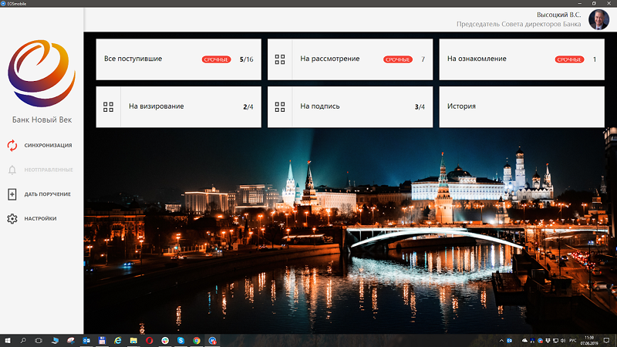
Task: Click the РУС keyboard language indicator
Action: point(573,341)
